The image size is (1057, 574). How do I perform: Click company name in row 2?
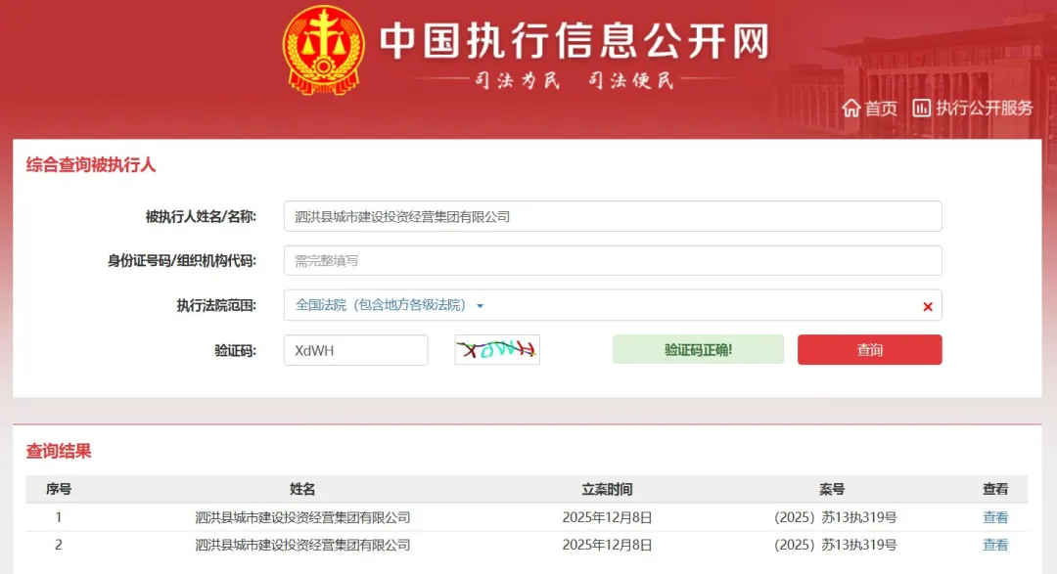point(302,545)
